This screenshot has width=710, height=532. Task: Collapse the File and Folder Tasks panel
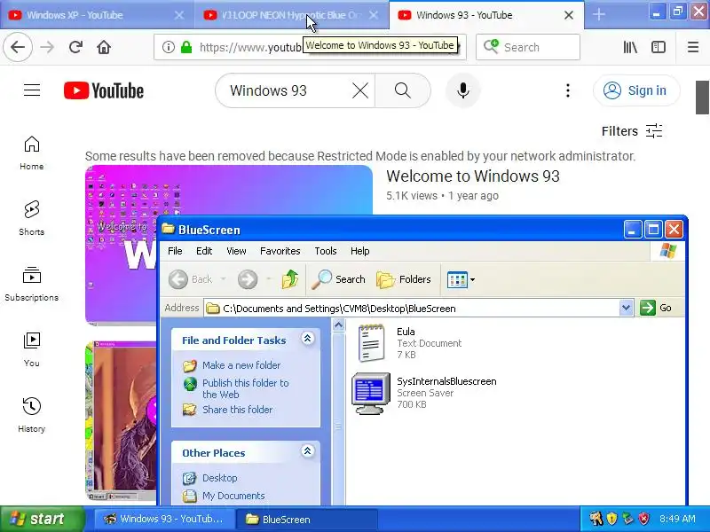click(x=307, y=339)
